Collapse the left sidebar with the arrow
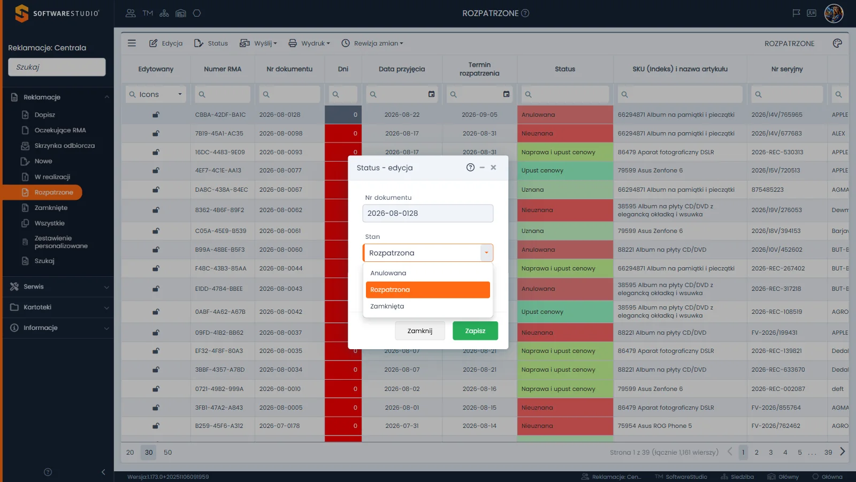 [x=103, y=472]
